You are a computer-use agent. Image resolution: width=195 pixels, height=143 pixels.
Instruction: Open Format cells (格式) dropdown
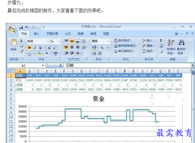[x=149, y=51]
